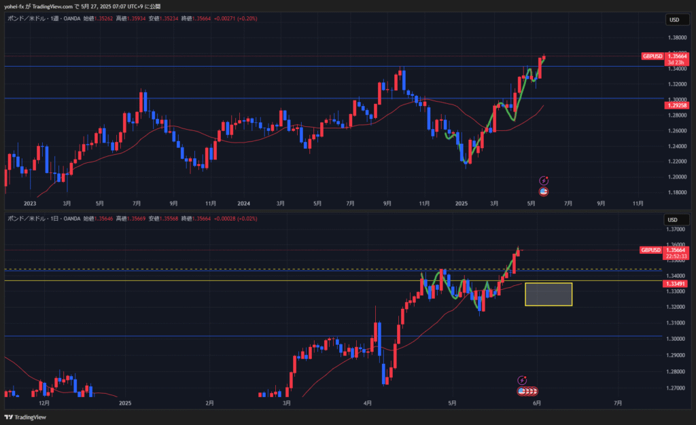Click the weekly low value 1.35234
The height and width of the screenshot is (425, 696).
point(169,18)
